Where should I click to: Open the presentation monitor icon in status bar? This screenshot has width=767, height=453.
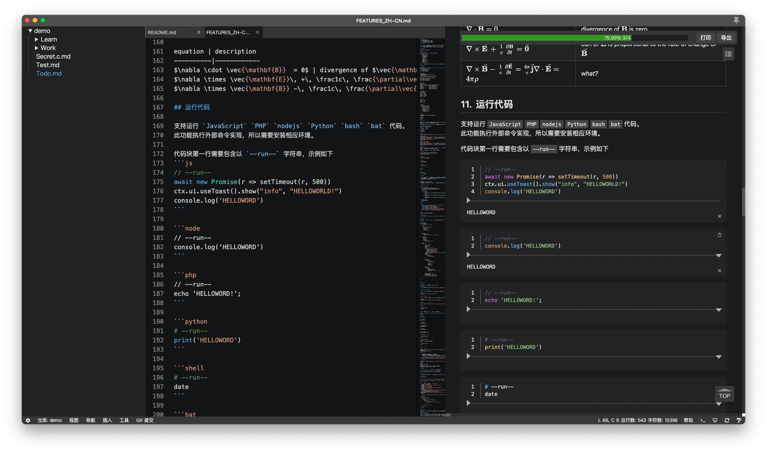715,420
